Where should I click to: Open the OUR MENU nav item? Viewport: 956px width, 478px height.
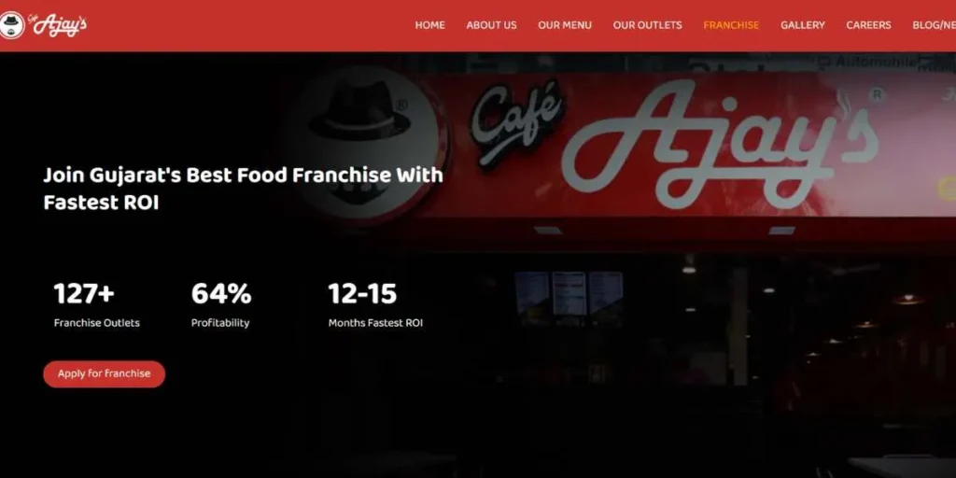tap(565, 25)
